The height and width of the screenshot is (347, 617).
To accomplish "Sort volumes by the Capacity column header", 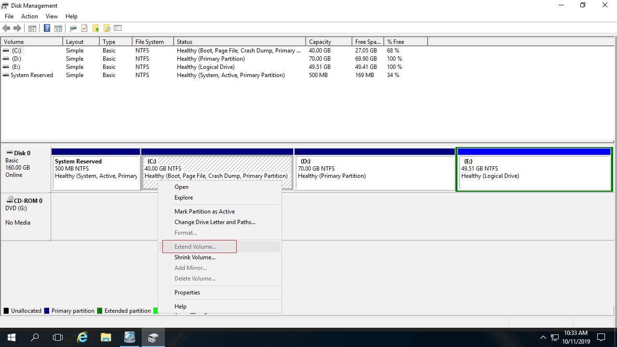I will coord(320,42).
